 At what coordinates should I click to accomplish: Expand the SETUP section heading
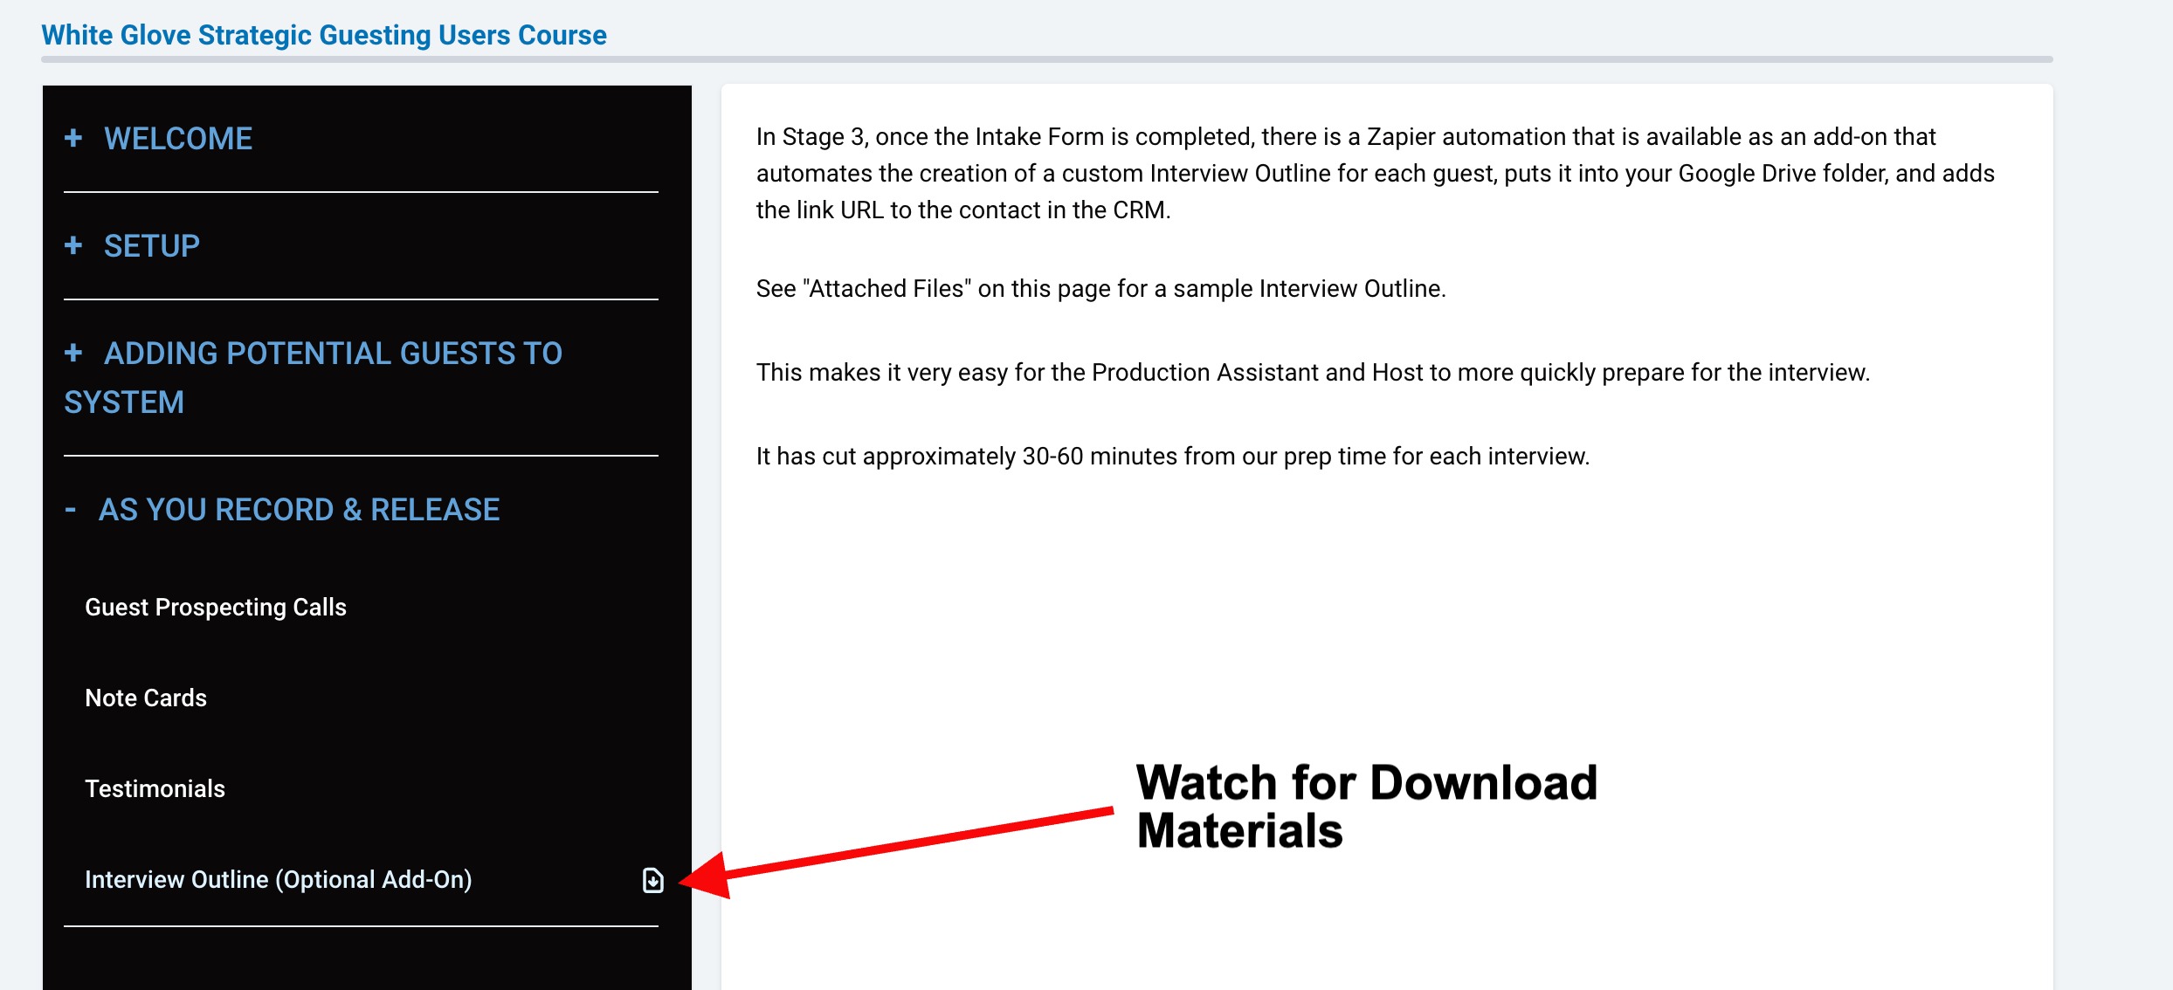(152, 246)
